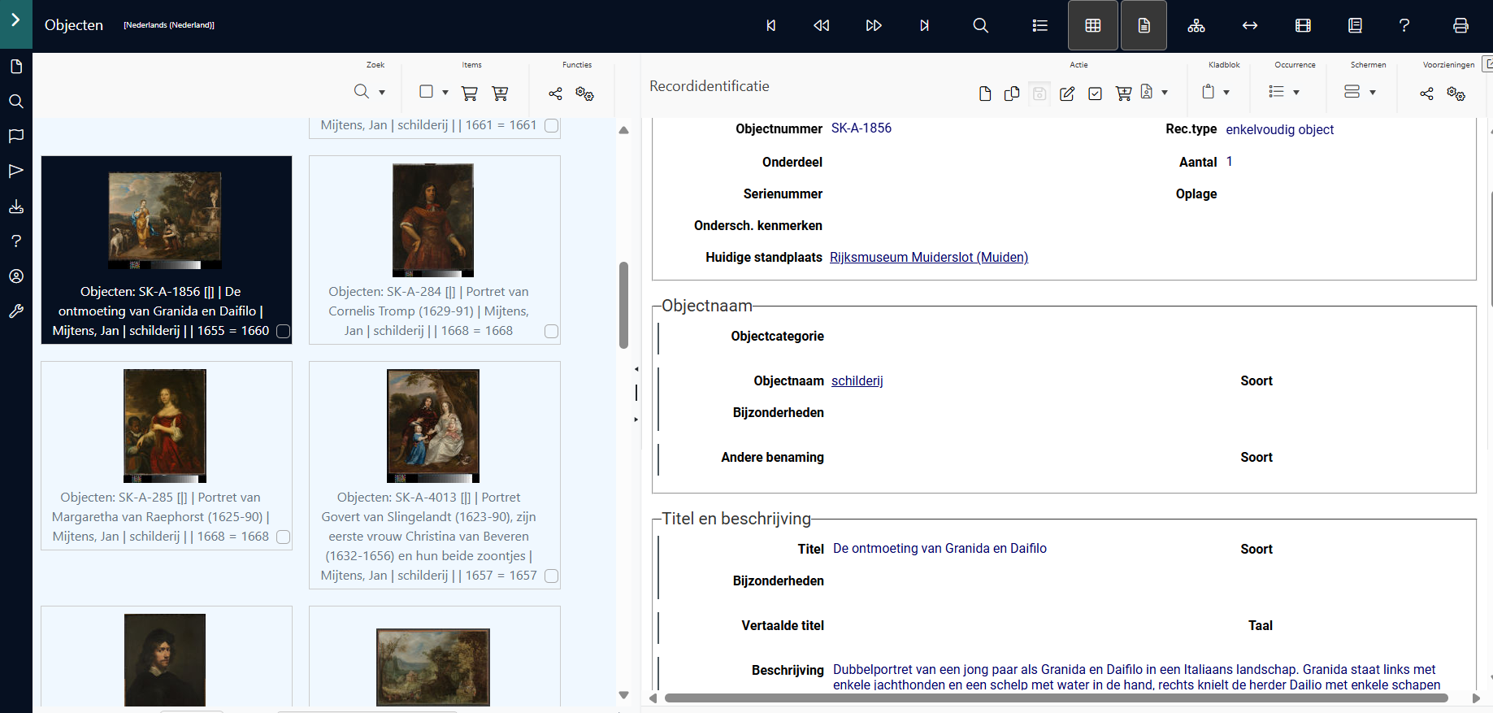Click the gallery scroll up arrow
Screen dimensions: 1493x713
pyautogui.click(x=623, y=130)
